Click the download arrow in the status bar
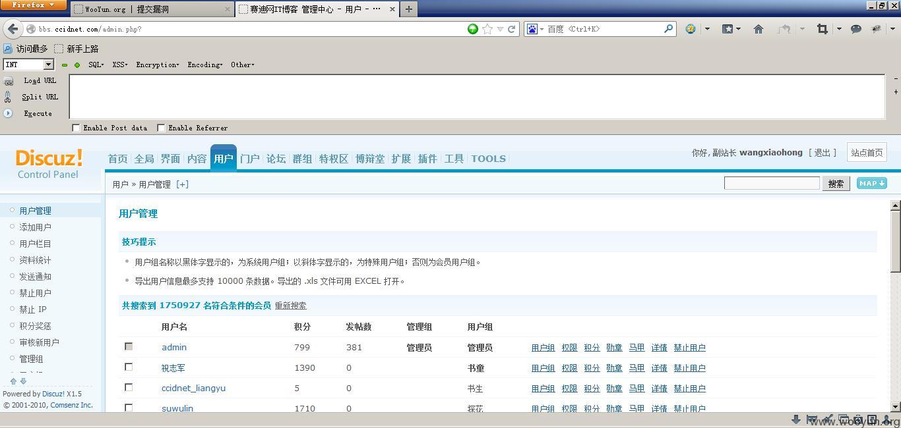Image resolution: width=901 pixels, height=428 pixels. [796, 419]
